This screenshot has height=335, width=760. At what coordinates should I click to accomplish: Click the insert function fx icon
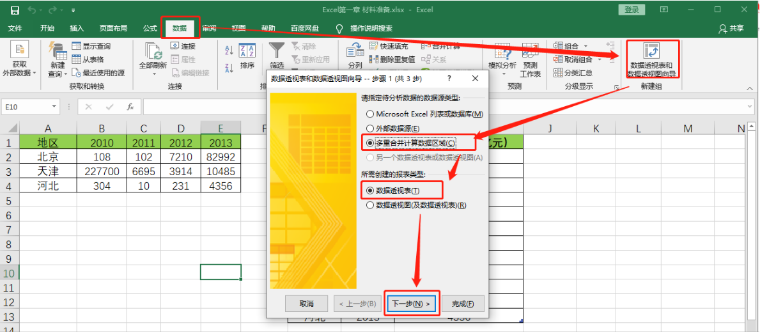click(130, 107)
